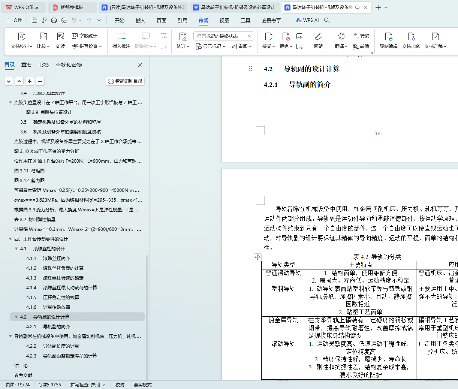Collapse the 四、工作台传动零件的设计 outline node
This screenshot has width=458, height=389.
[x=10, y=239]
